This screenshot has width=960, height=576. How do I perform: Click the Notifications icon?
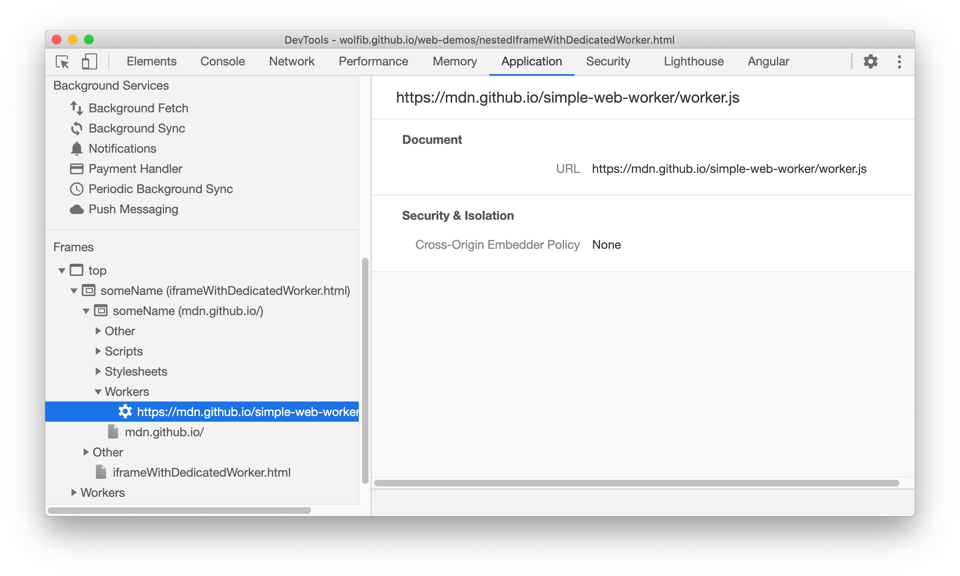point(78,148)
